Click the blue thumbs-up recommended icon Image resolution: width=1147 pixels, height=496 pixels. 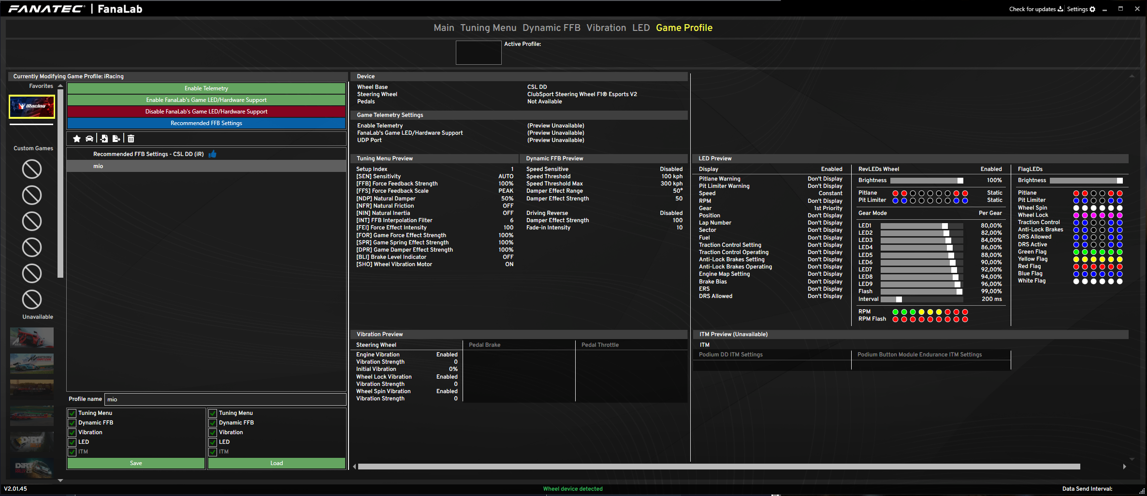[x=213, y=154]
